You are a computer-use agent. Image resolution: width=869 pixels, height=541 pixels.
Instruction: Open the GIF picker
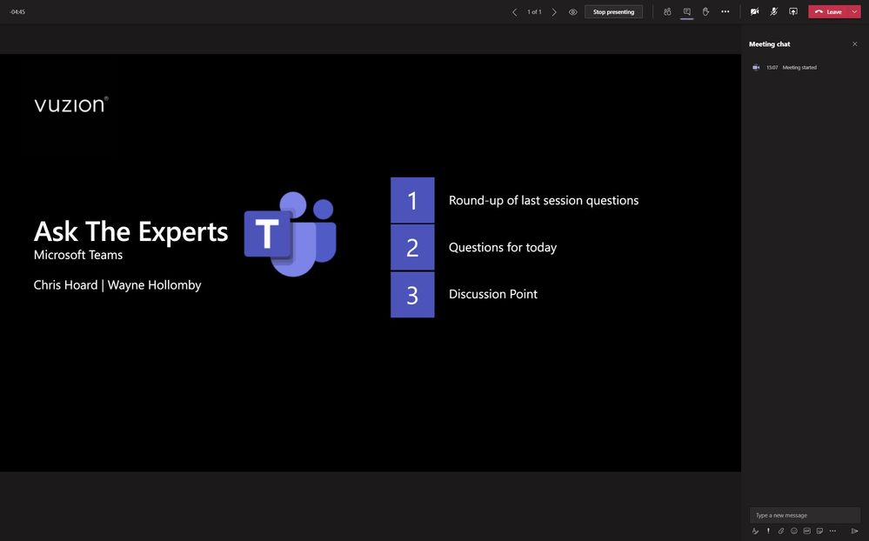(807, 531)
